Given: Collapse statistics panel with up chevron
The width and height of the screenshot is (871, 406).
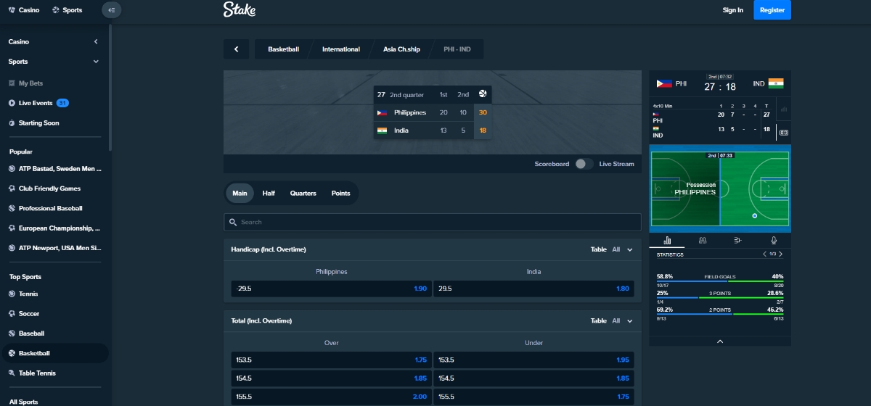Looking at the screenshot, I should pyautogui.click(x=720, y=341).
